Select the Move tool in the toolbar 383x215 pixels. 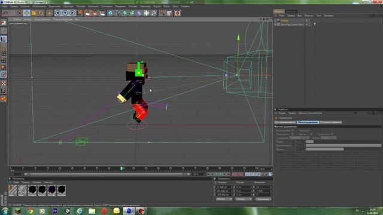click(x=26, y=13)
